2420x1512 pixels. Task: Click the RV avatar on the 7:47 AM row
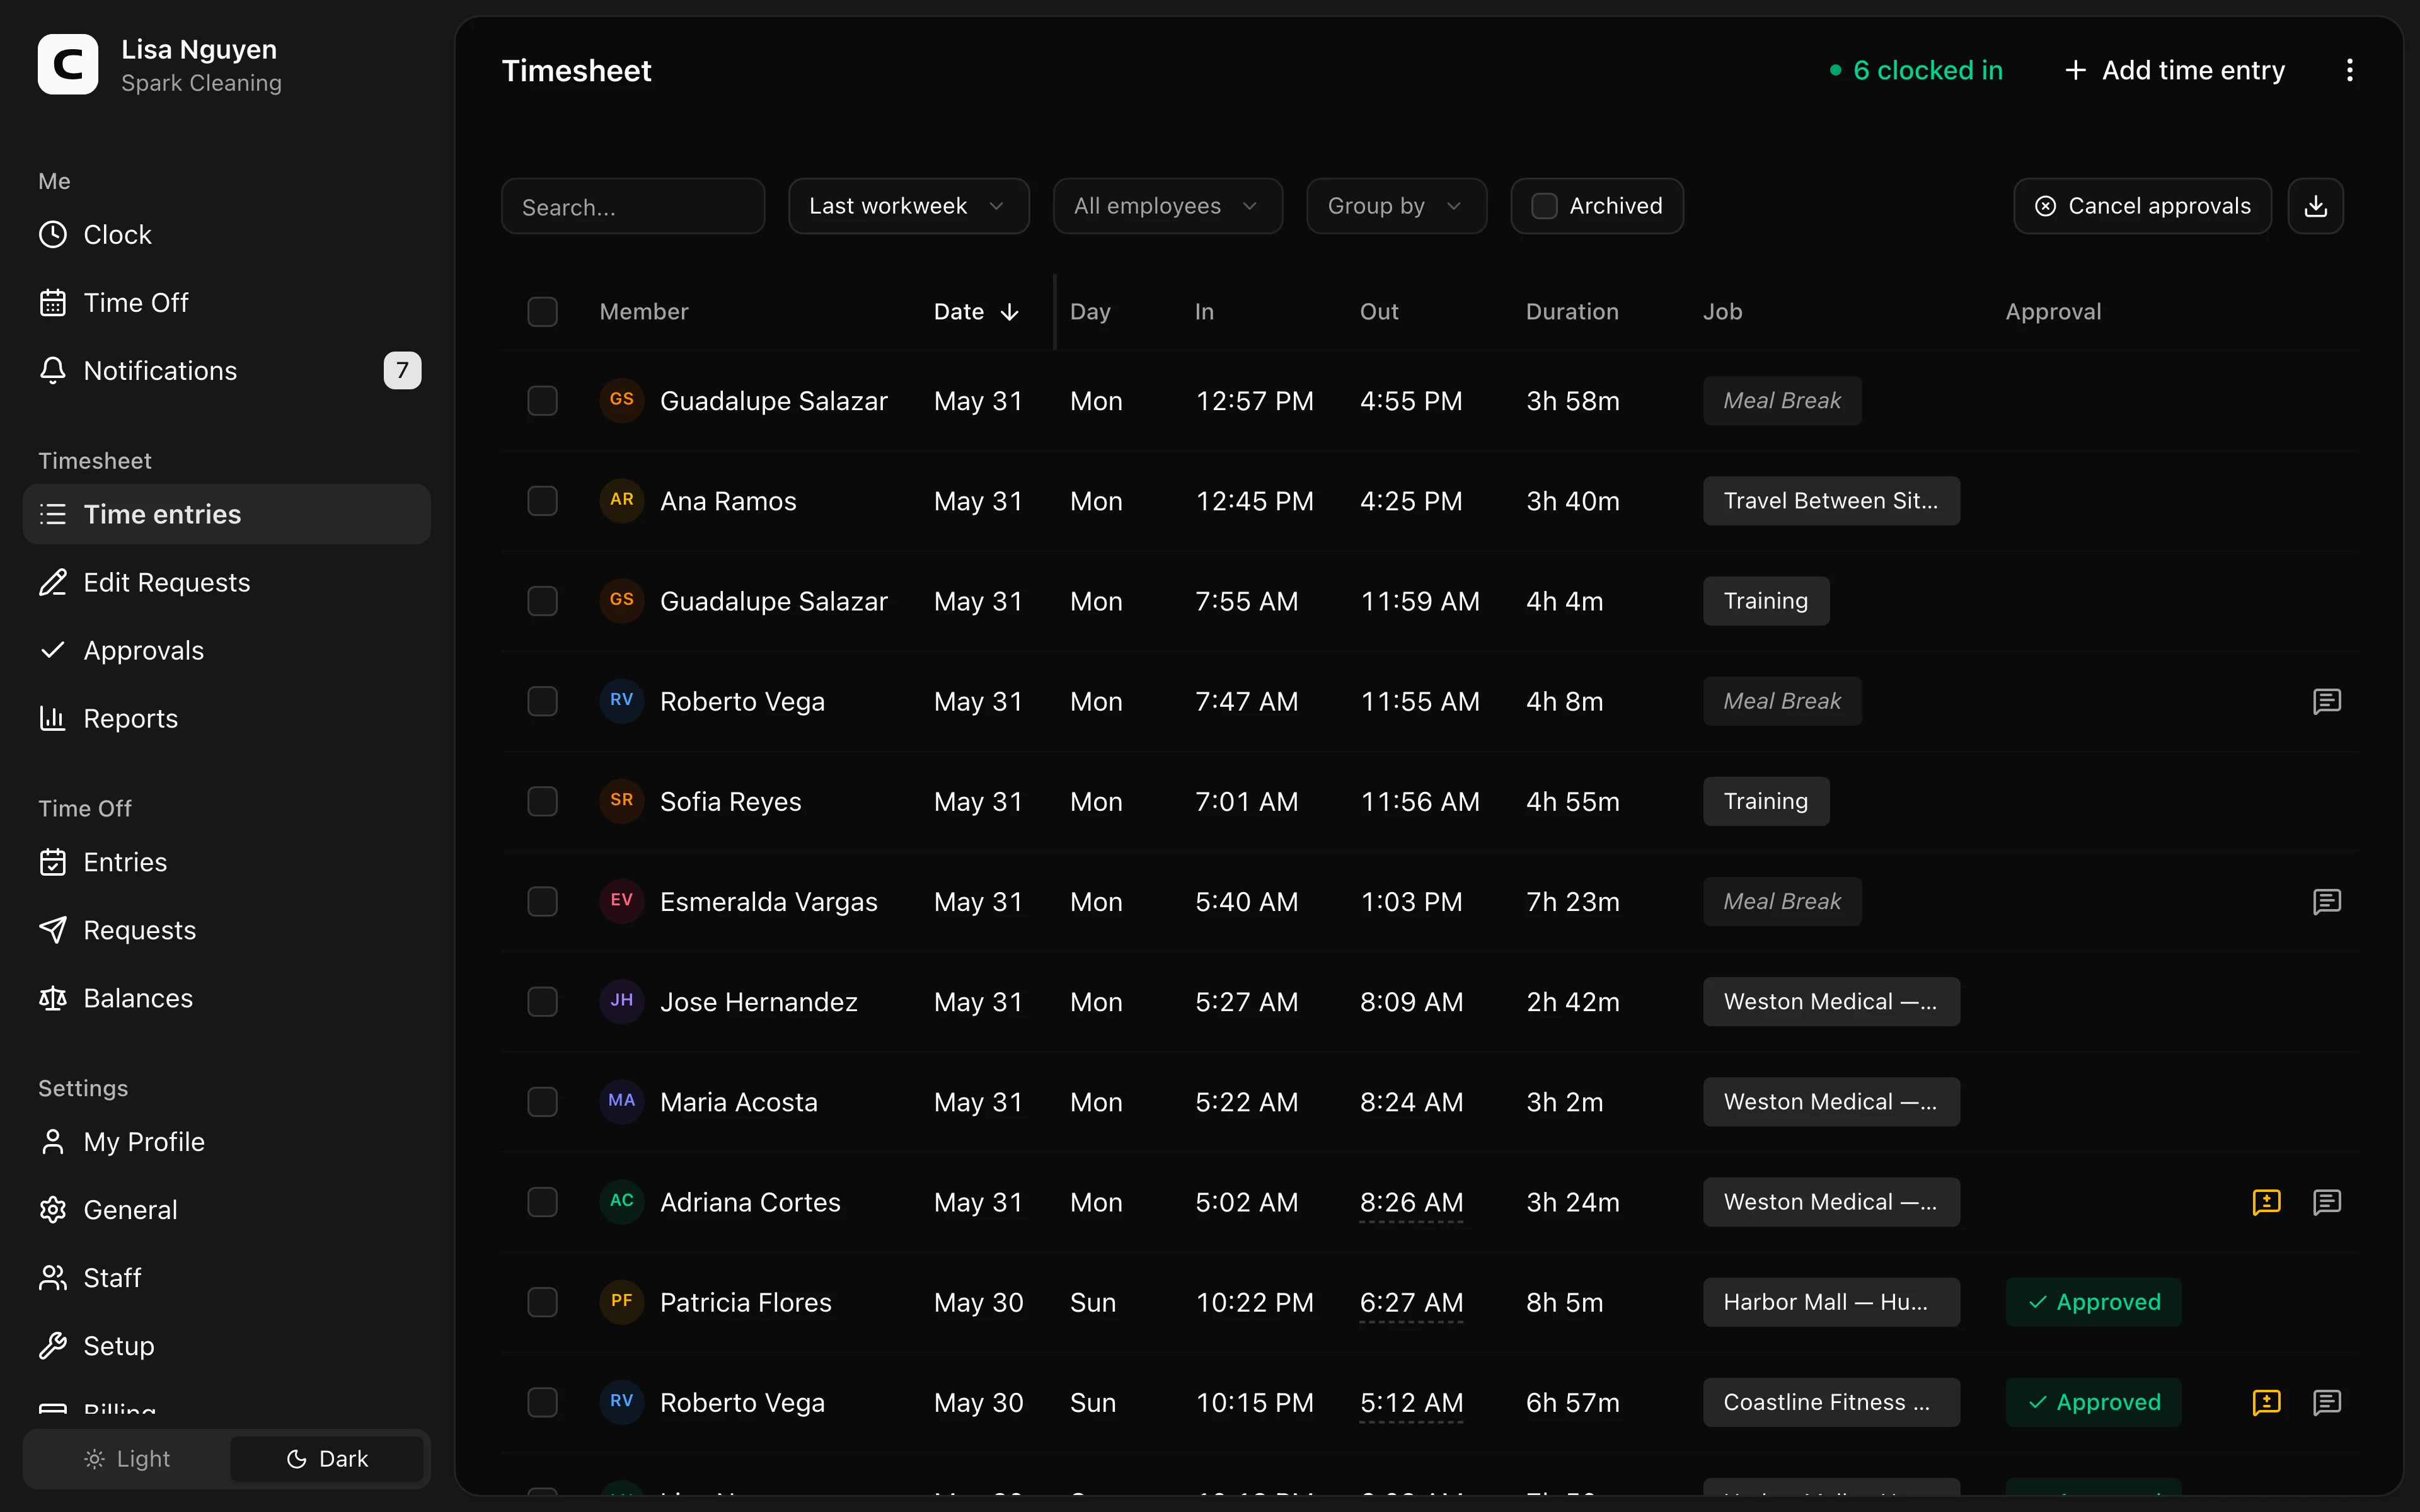coord(621,701)
